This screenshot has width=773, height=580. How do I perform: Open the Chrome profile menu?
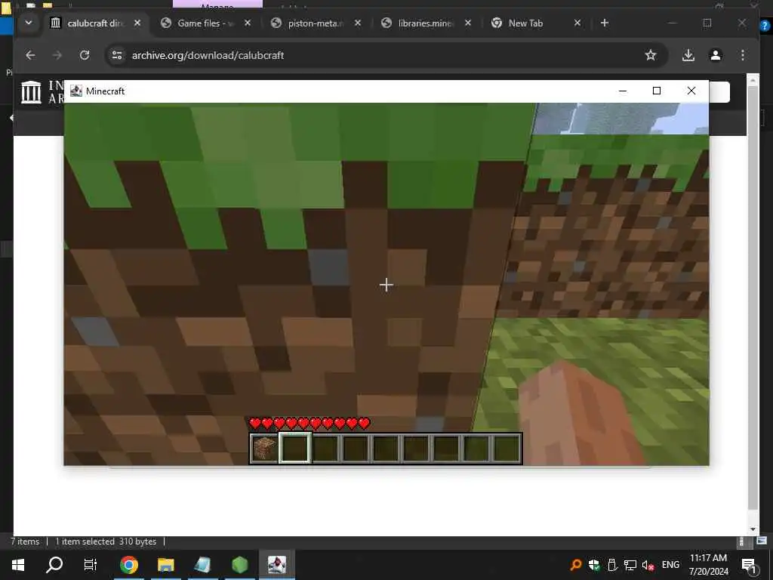[716, 55]
